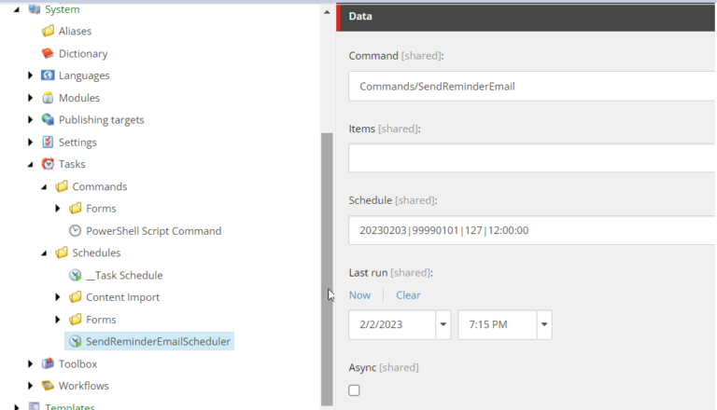Click the Publishing targets icon
Screen dimensions: 717x410
pyautogui.click(x=48, y=120)
